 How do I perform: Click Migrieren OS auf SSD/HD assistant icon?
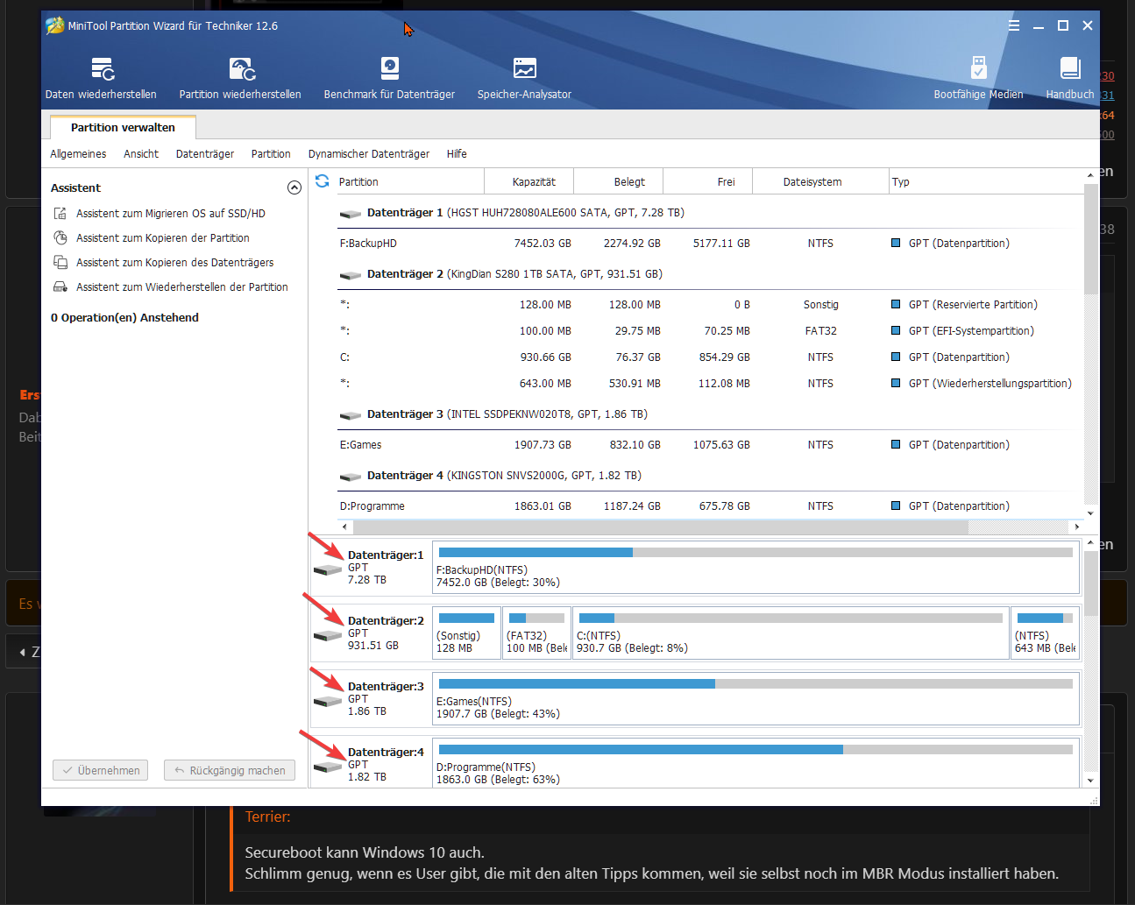tap(60, 213)
